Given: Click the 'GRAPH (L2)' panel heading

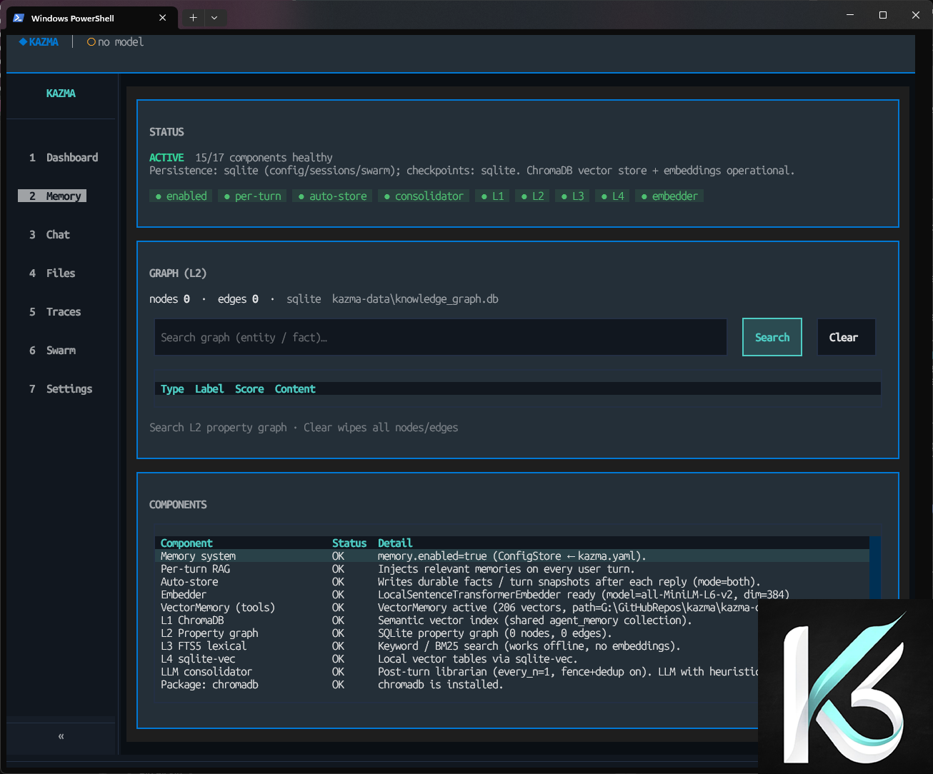Looking at the screenshot, I should pyautogui.click(x=178, y=273).
